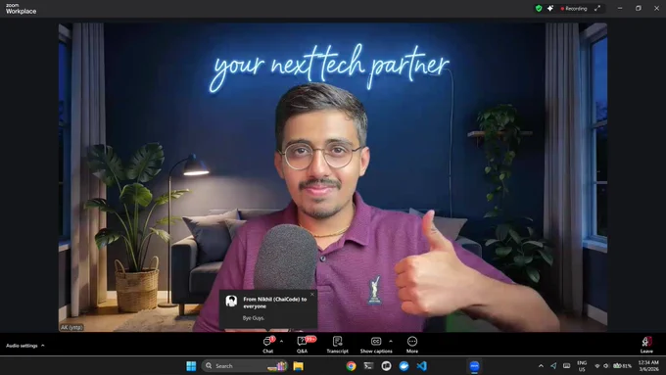Open the location arrow tray icon
This screenshot has height=375, width=666.
[x=553, y=365]
